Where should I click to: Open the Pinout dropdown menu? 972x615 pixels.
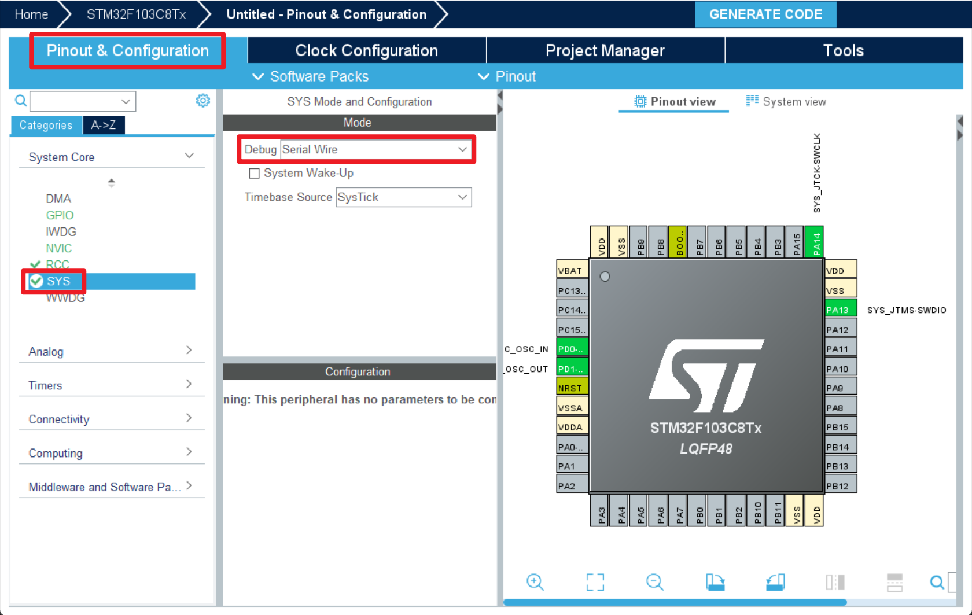coord(507,76)
